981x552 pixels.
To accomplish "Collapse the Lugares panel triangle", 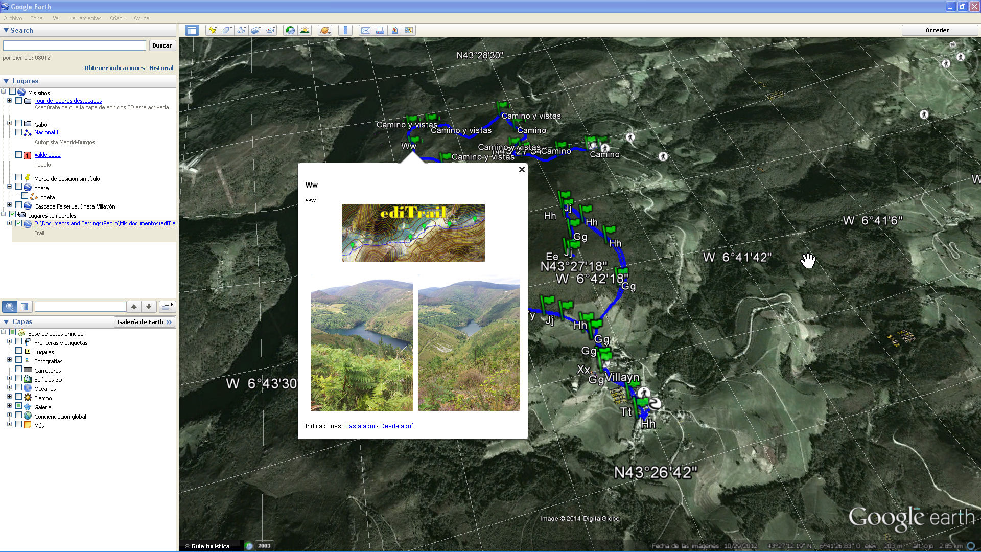I will (x=6, y=81).
